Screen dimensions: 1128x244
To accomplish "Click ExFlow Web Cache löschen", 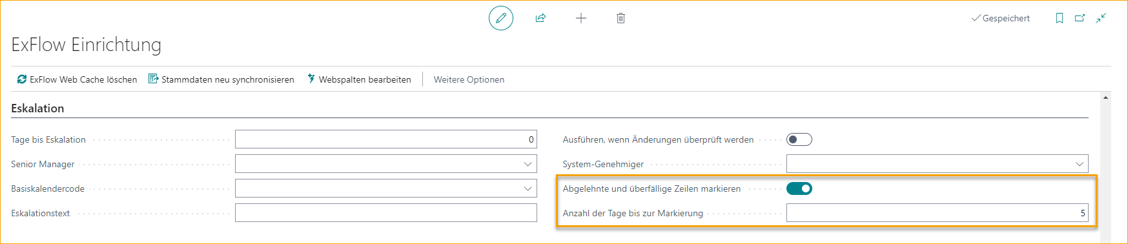I will [x=77, y=79].
